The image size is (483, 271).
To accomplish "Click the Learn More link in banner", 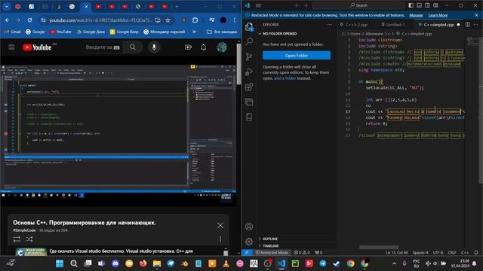I will click(x=438, y=15).
